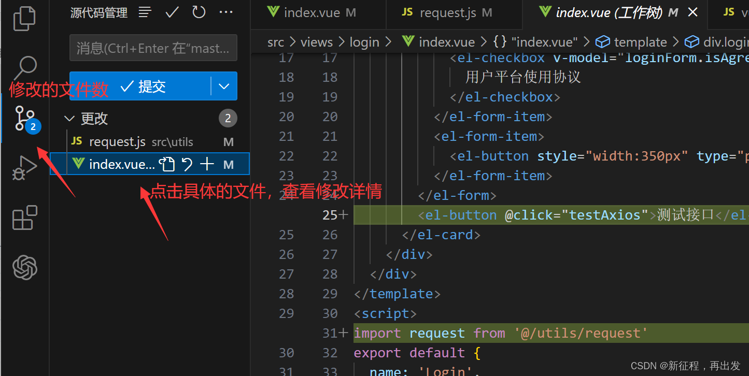
Task: Switch to the request.js tab
Action: (447, 13)
